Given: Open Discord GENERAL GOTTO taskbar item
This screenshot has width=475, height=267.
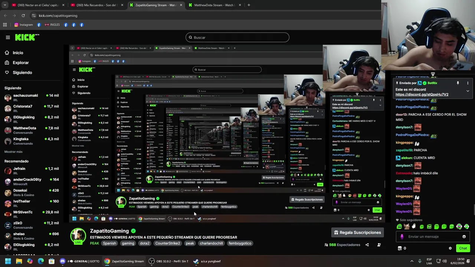Looking at the screenshot, I should [x=80, y=261].
